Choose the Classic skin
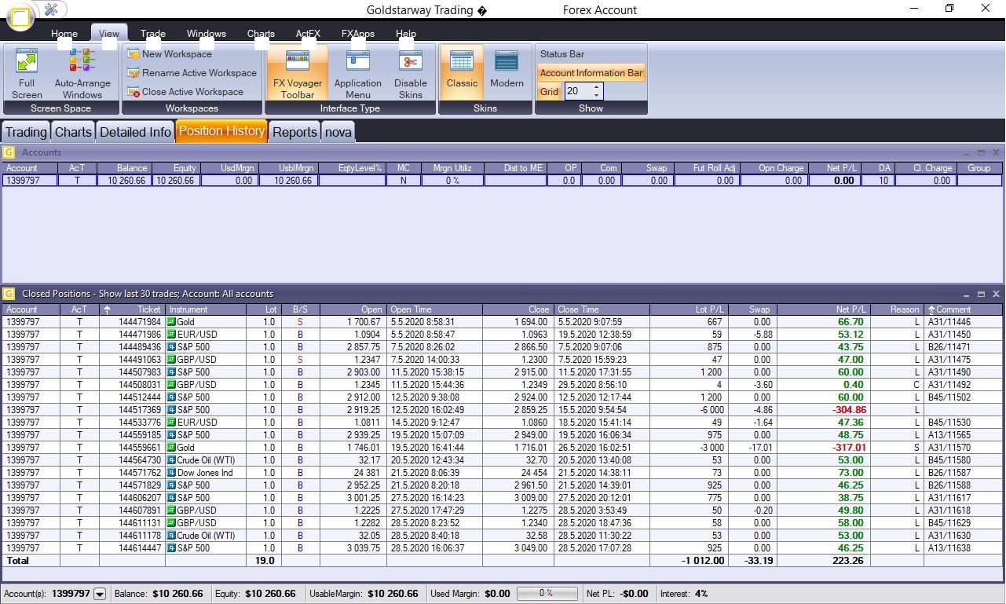Image resolution: width=1006 pixels, height=604 pixels. click(462, 73)
